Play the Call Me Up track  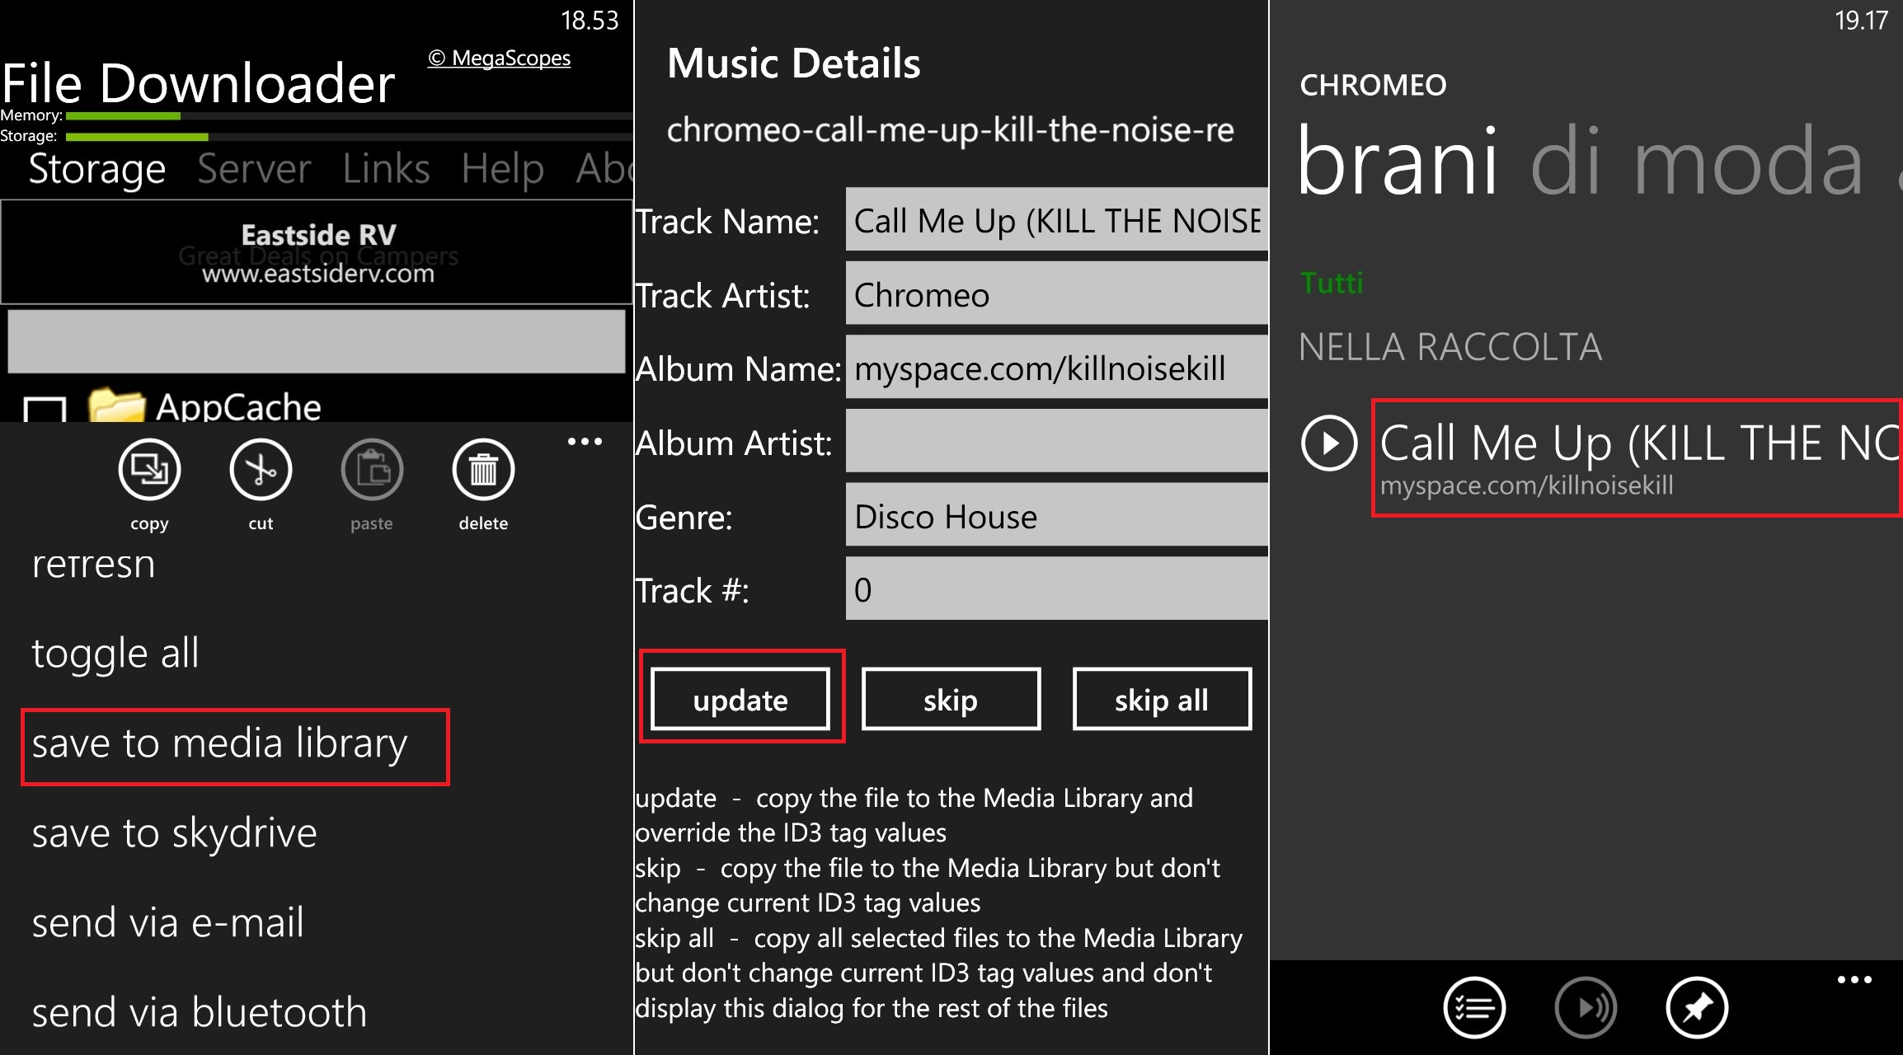click(x=1329, y=443)
